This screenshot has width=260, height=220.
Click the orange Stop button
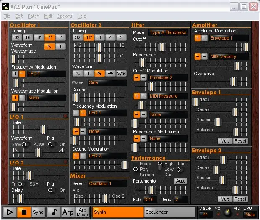(x=24, y=212)
